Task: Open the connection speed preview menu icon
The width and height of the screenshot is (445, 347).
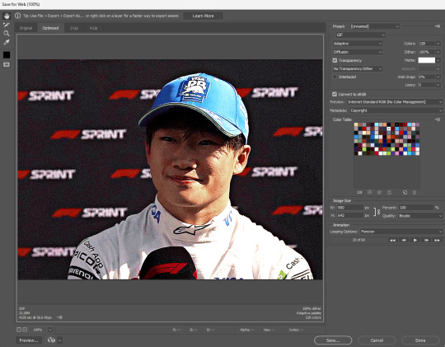Action: (59, 317)
